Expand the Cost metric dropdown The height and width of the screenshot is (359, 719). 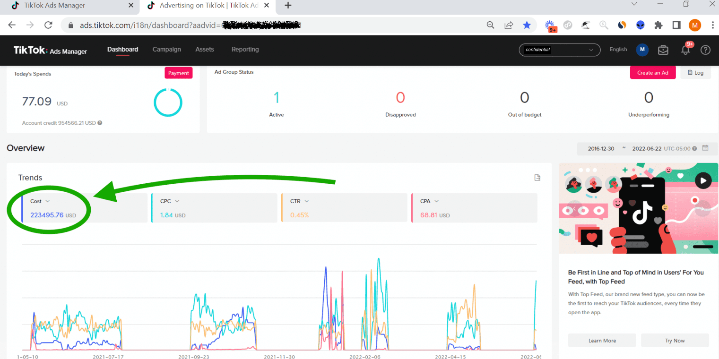point(48,201)
